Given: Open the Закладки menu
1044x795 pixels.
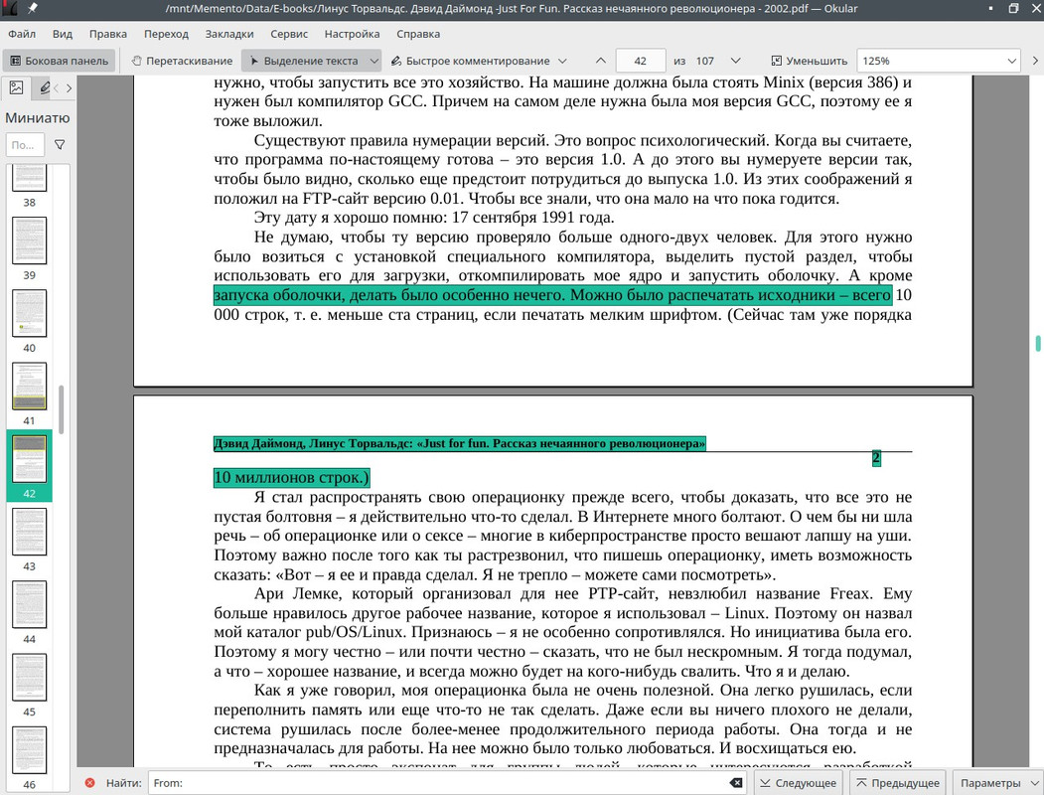Looking at the screenshot, I should point(229,34).
